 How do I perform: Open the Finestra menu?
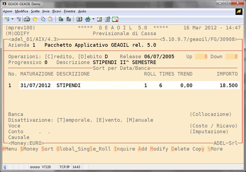pyautogui.click(x=69, y=11)
